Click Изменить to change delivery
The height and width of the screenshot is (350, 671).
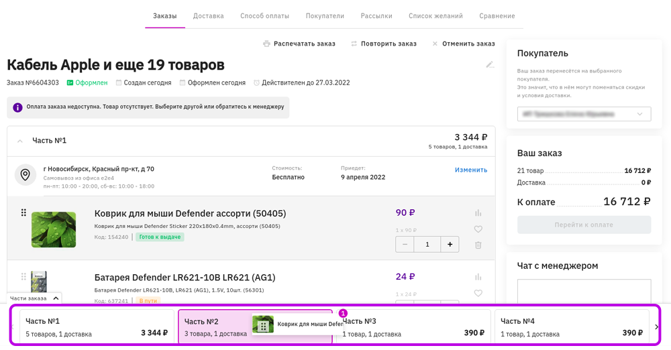[471, 170]
